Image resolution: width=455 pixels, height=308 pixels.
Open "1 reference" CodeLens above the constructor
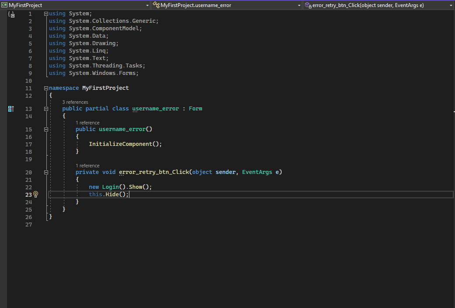point(87,123)
